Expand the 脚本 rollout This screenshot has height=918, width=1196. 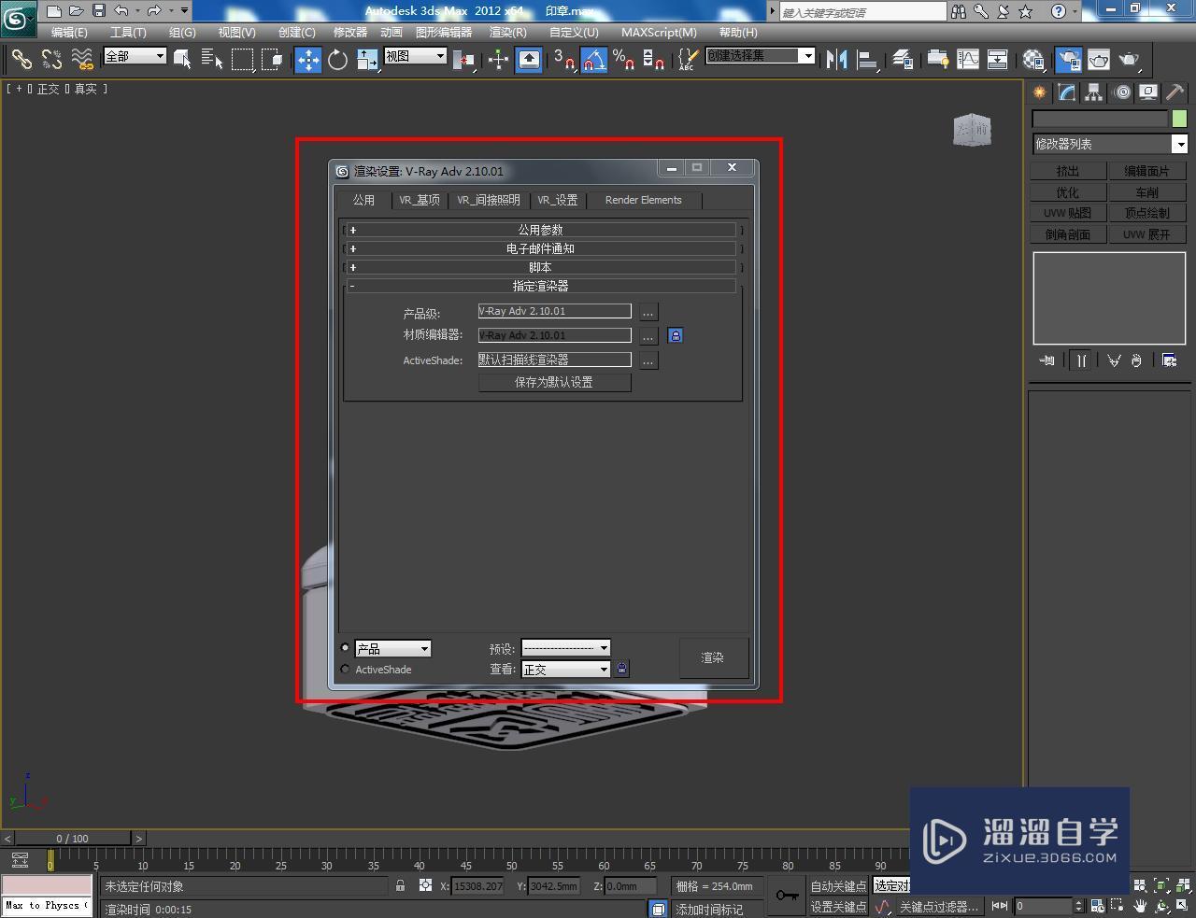pos(542,267)
